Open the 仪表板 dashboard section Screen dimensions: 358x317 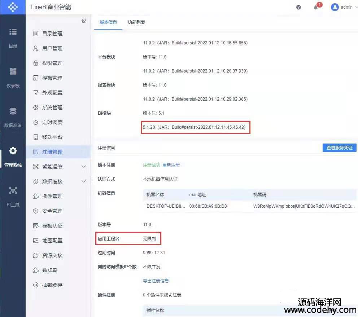click(x=13, y=78)
